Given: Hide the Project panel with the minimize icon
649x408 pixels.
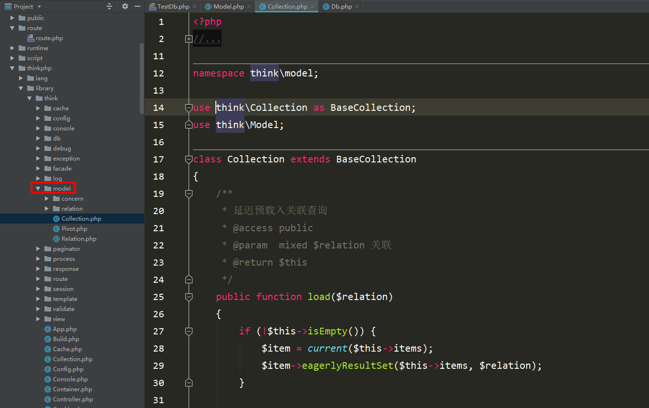Looking at the screenshot, I should click(138, 6).
